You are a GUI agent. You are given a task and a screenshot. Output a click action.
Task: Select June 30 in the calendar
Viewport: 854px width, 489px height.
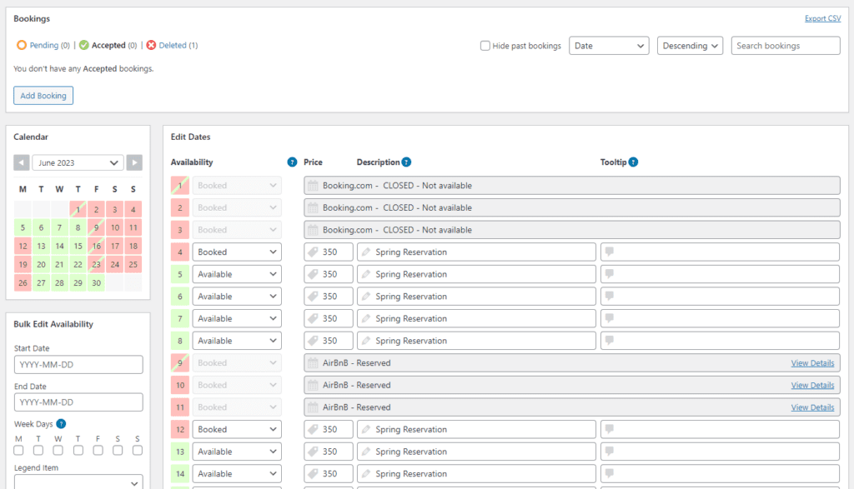point(97,283)
